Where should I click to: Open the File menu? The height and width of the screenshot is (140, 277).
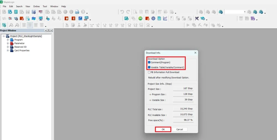[4, 6]
